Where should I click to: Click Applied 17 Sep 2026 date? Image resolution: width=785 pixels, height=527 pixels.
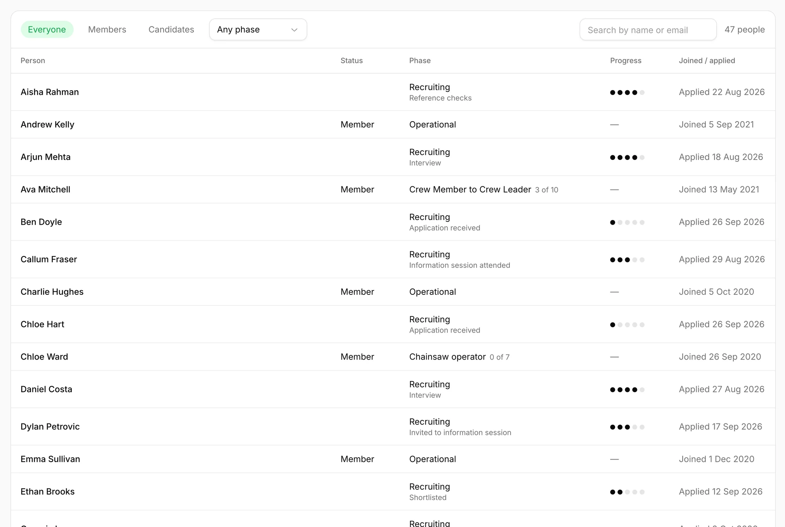[x=721, y=427]
